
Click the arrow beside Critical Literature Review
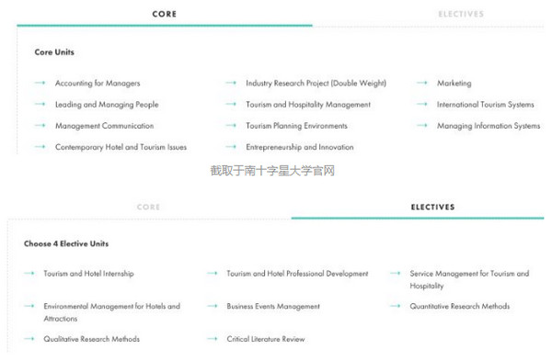tap(213, 339)
